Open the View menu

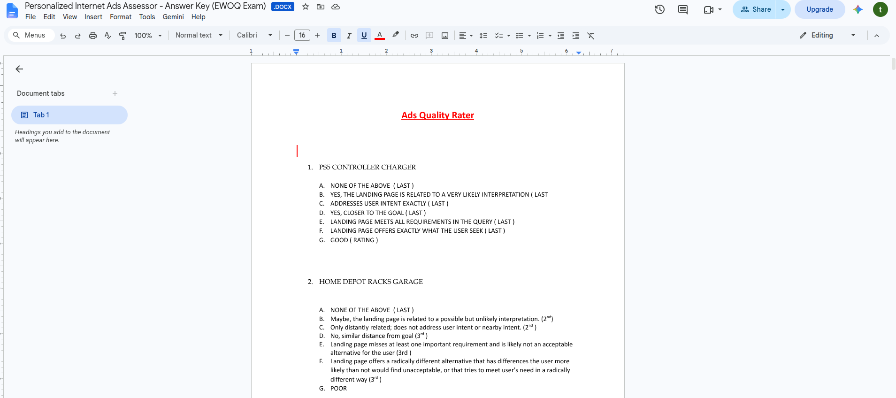coord(70,17)
